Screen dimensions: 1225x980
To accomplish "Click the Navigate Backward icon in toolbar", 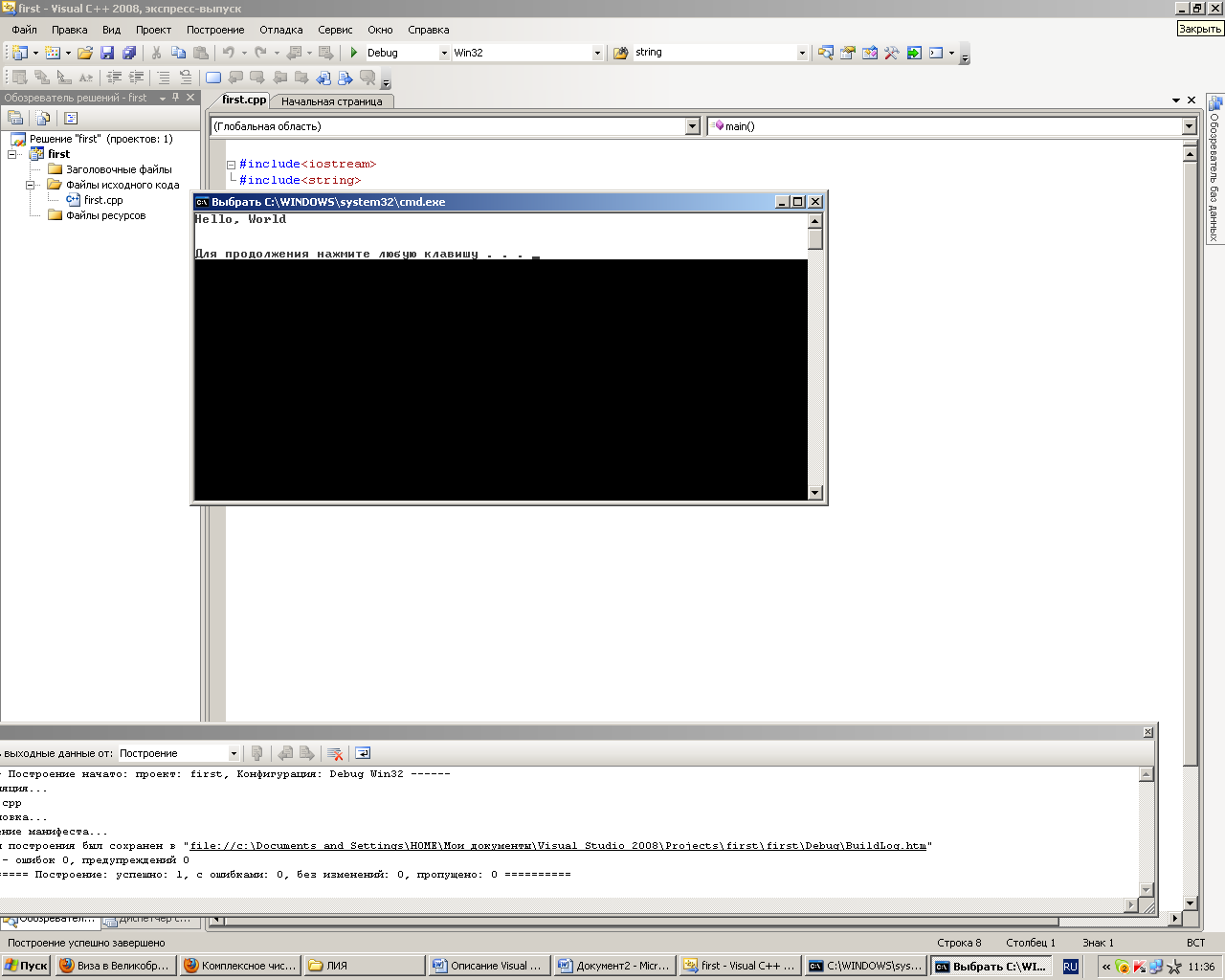I will tap(295, 53).
